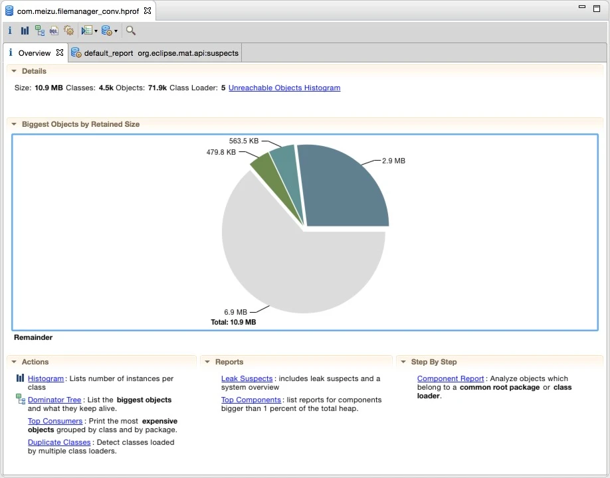The height and width of the screenshot is (478, 610).
Task: Click the Find Object by Address magnifier
Action: [x=131, y=31]
